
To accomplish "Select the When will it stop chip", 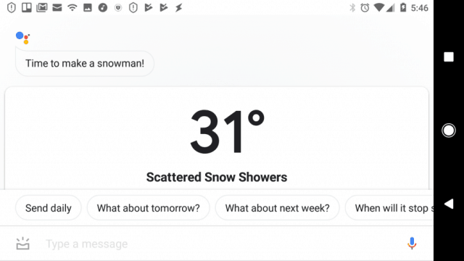I will pos(389,208).
